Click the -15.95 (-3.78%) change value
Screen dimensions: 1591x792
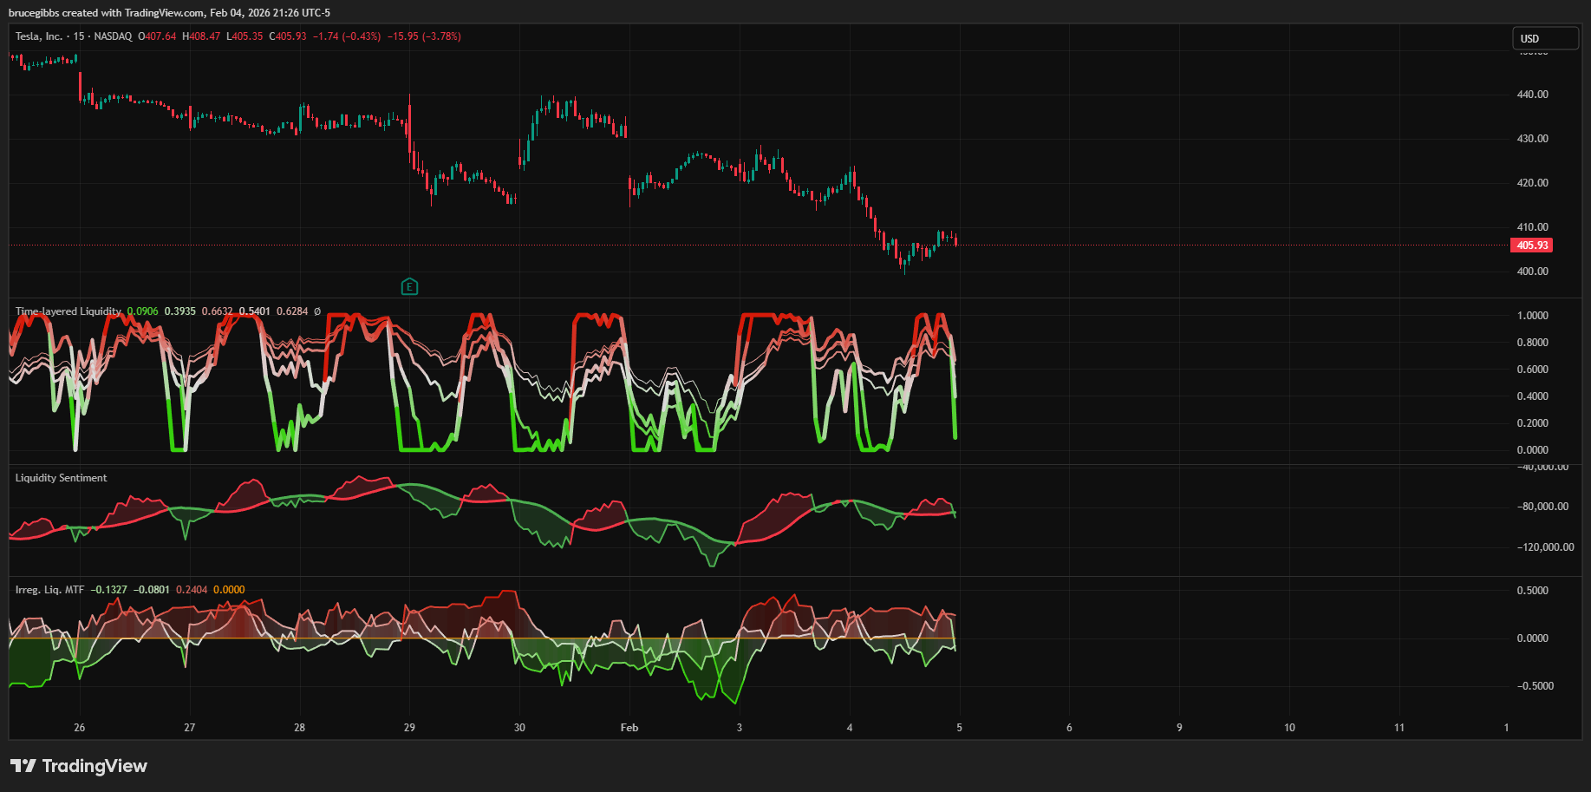(x=424, y=36)
